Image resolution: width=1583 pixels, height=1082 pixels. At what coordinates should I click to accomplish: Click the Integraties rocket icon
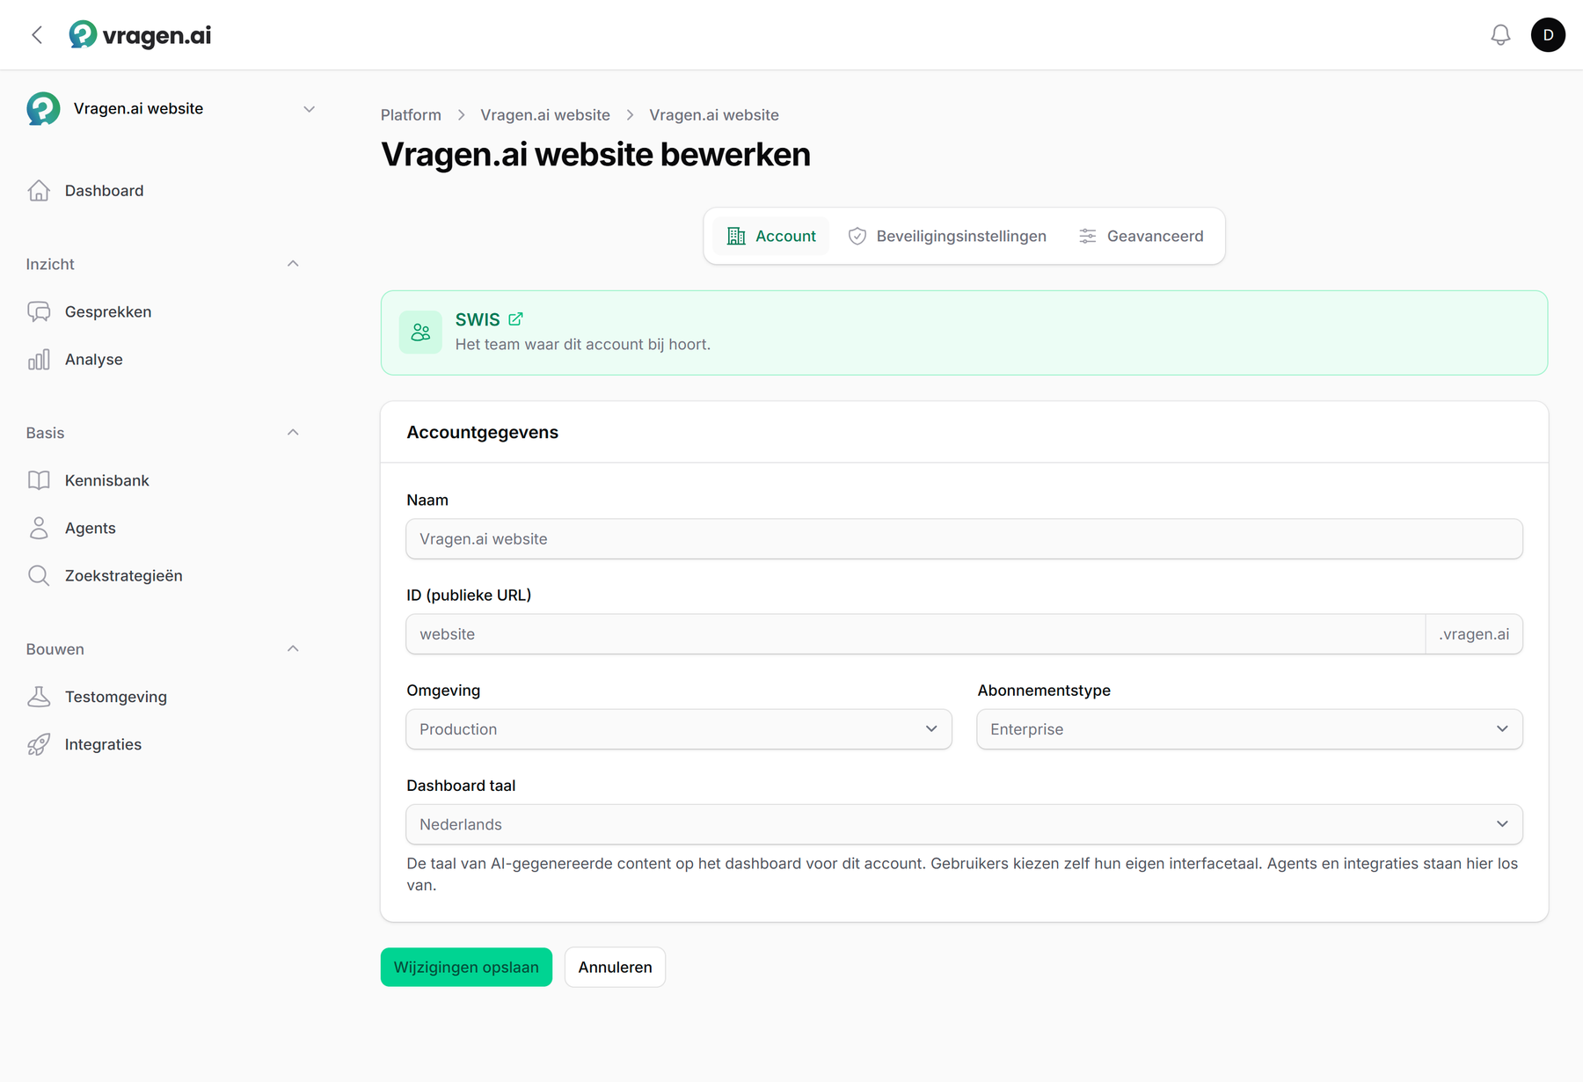[x=39, y=744]
